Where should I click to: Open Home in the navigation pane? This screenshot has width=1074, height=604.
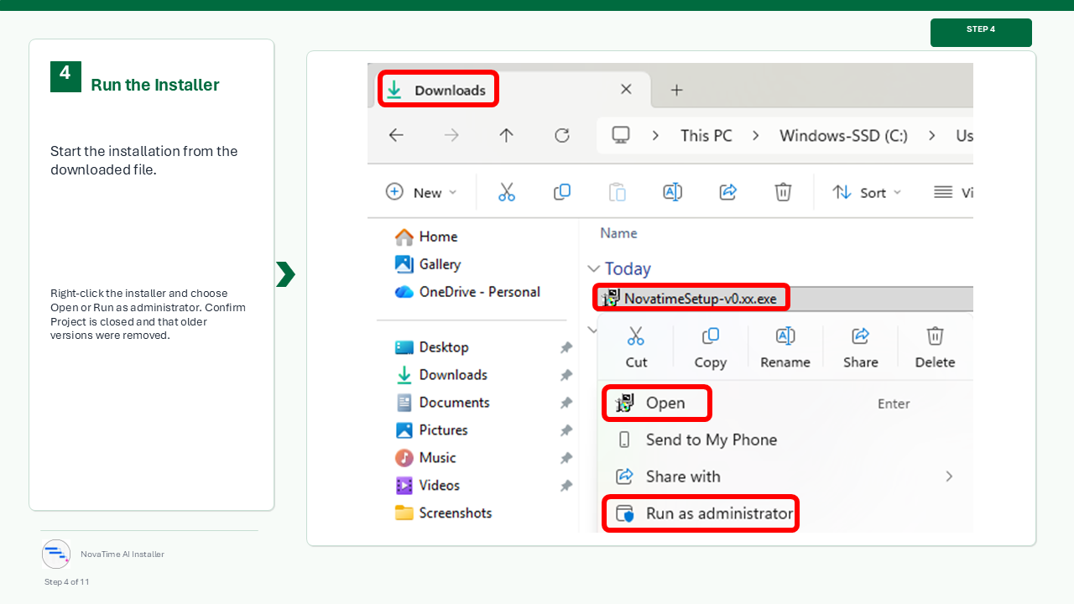pos(426,237)
